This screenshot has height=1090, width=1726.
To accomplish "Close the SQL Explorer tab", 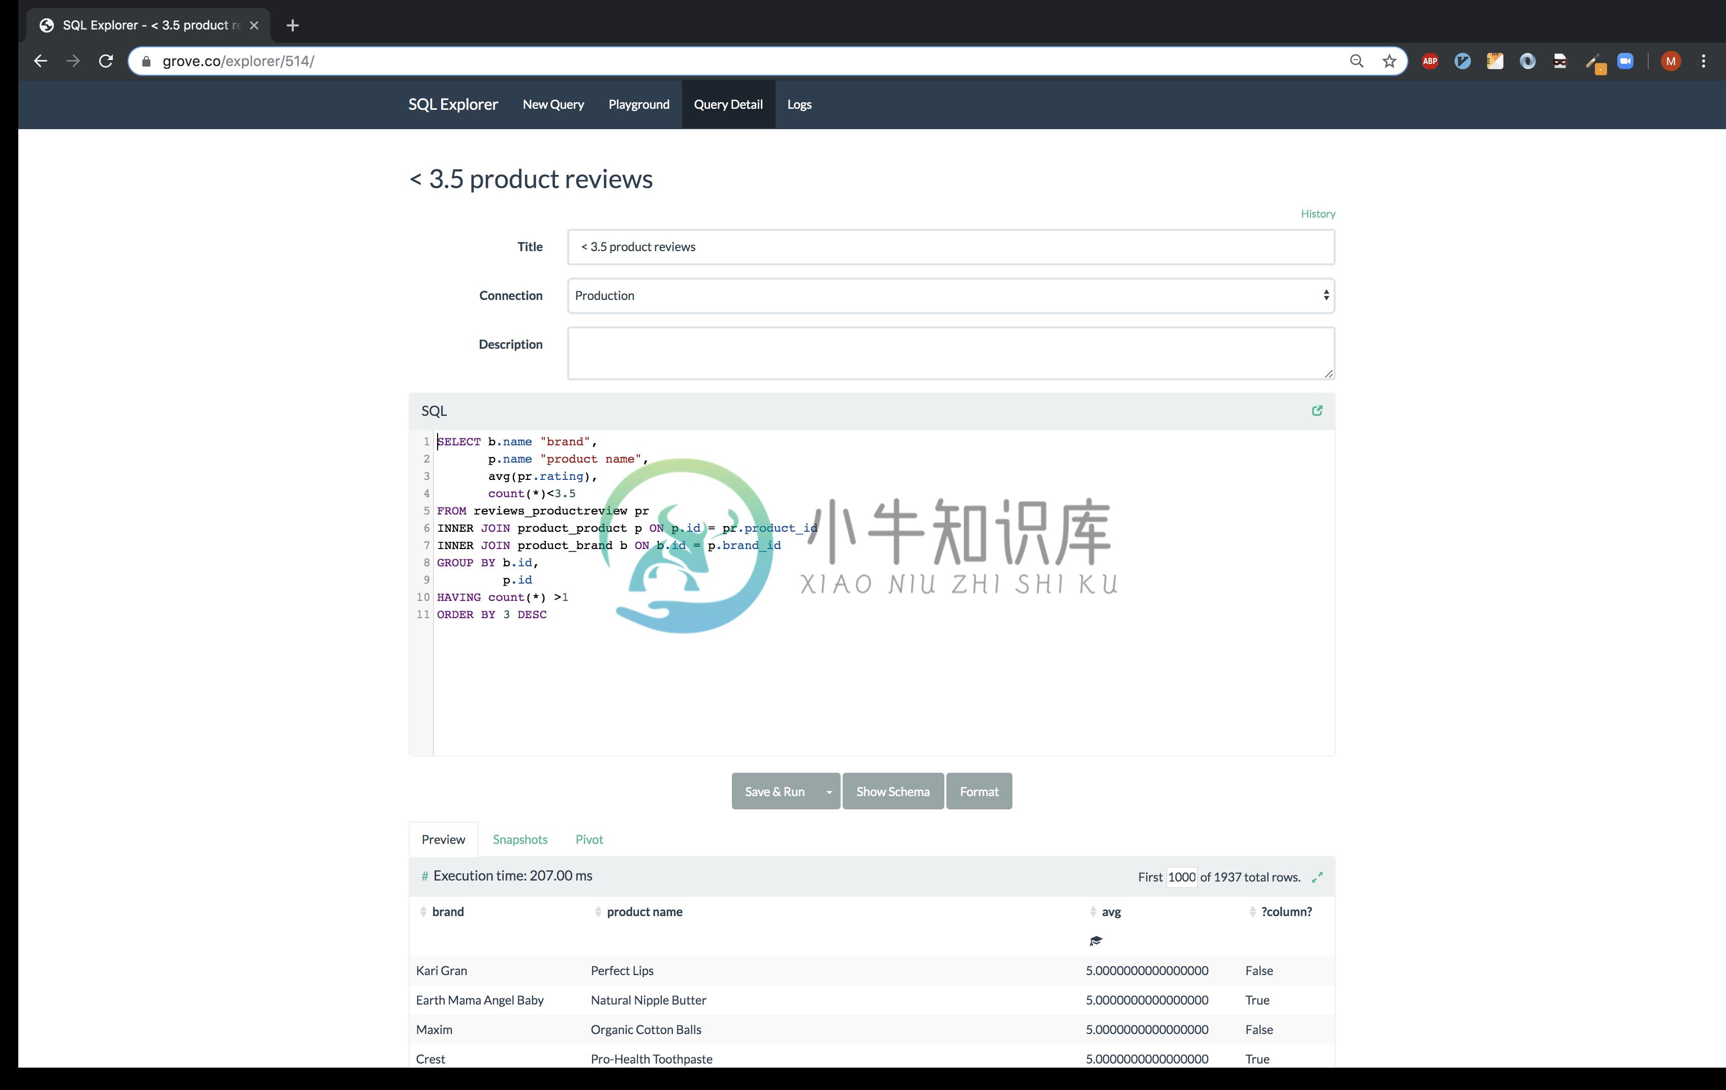I will pyautogui.click(x=254, y=25).
